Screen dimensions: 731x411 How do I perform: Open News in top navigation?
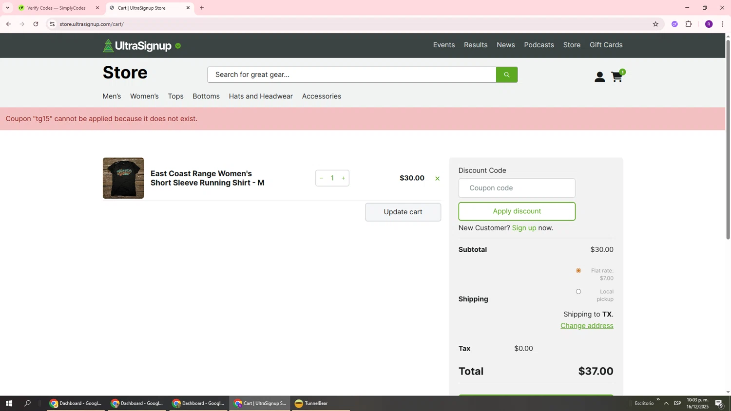pyautogui.click(x=506, y=45)
